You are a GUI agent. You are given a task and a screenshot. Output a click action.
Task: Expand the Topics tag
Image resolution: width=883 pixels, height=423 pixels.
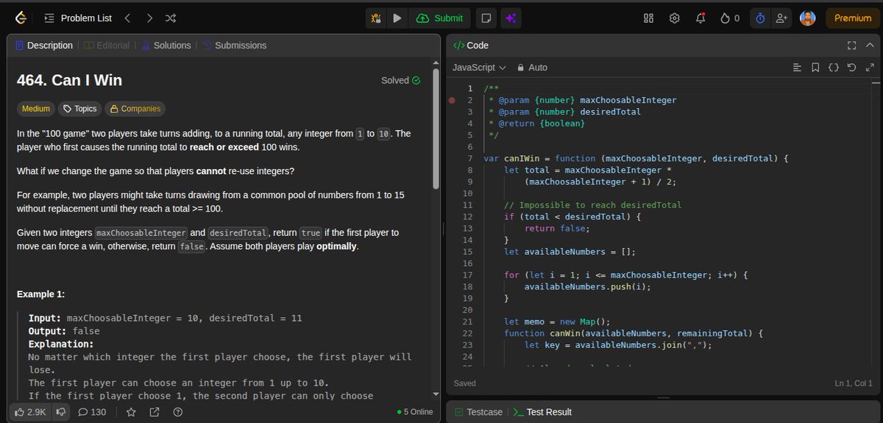[x=79, y=109]
